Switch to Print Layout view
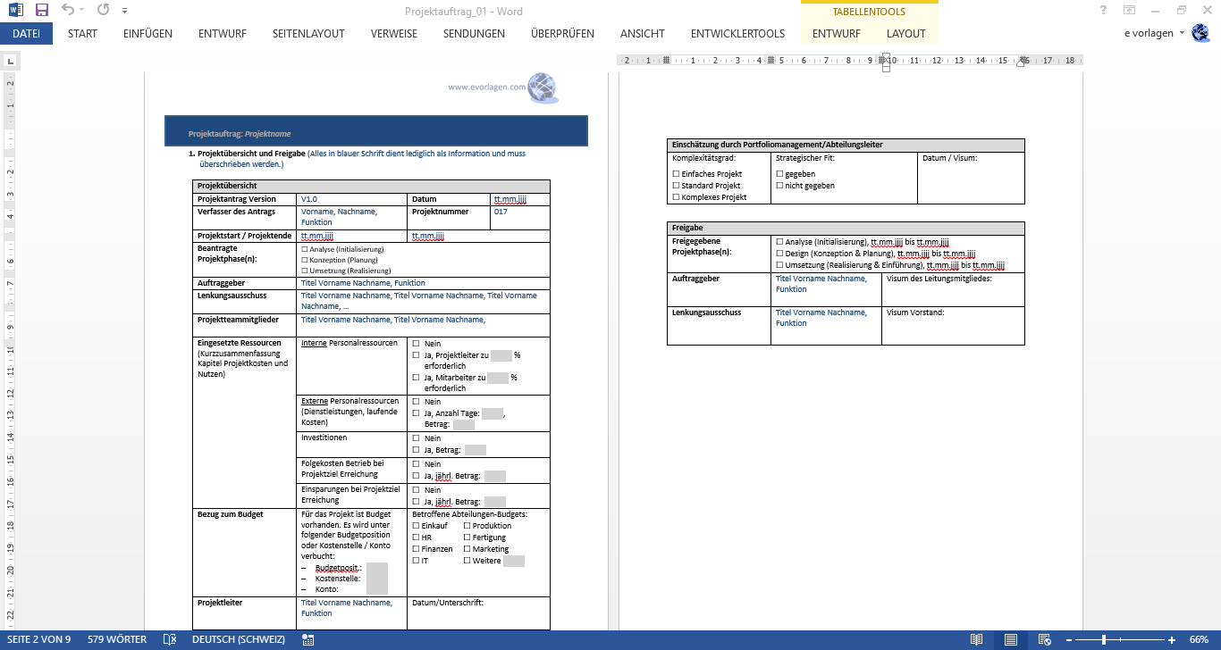 point(1011,640)
